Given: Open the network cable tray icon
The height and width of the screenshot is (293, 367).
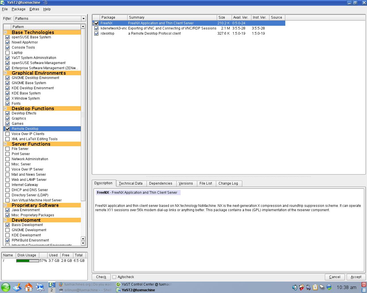Looking at the screenshot, I should pyautogui.click(x=322, y=287).
